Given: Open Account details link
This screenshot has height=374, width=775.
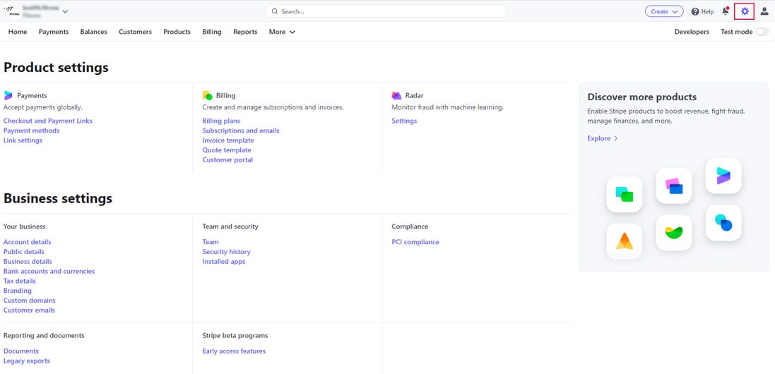Looking at the screenshot, I should pos(27,242).
